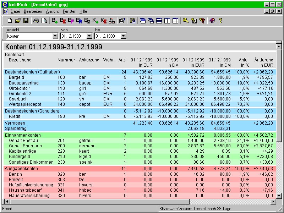Select the Girokonto 1 row
This screenshot has height=213, width=284.
click(140, 88)
